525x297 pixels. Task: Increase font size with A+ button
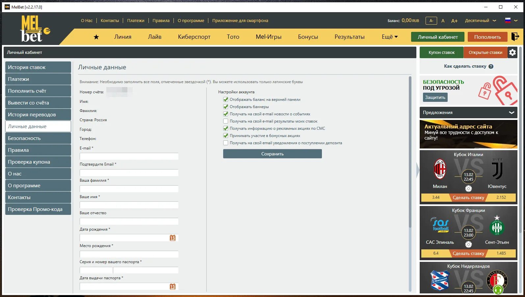(x=454, y=21)
